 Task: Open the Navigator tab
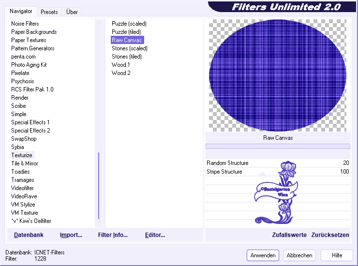click(21, 11)
